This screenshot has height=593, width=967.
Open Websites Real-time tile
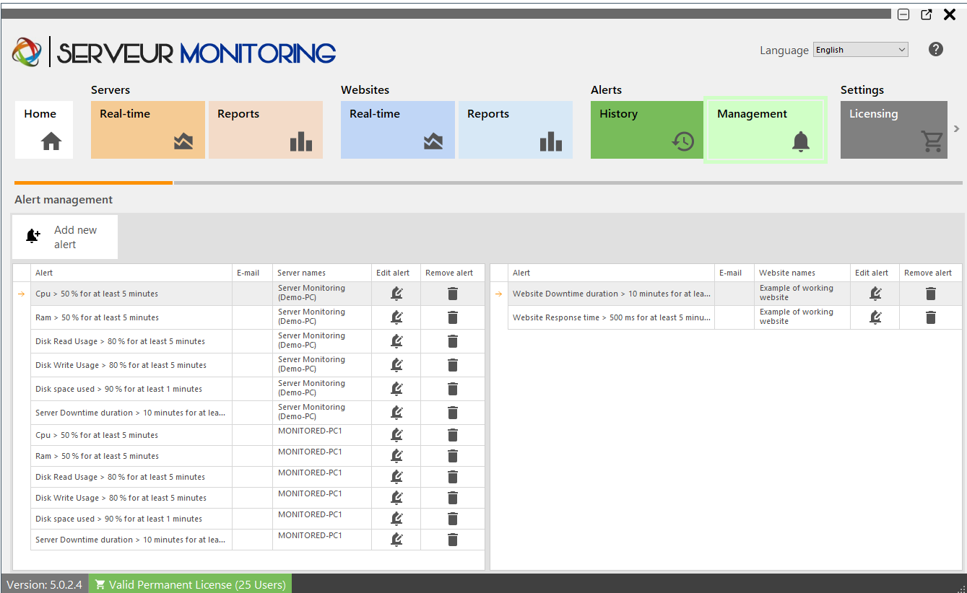398,130
